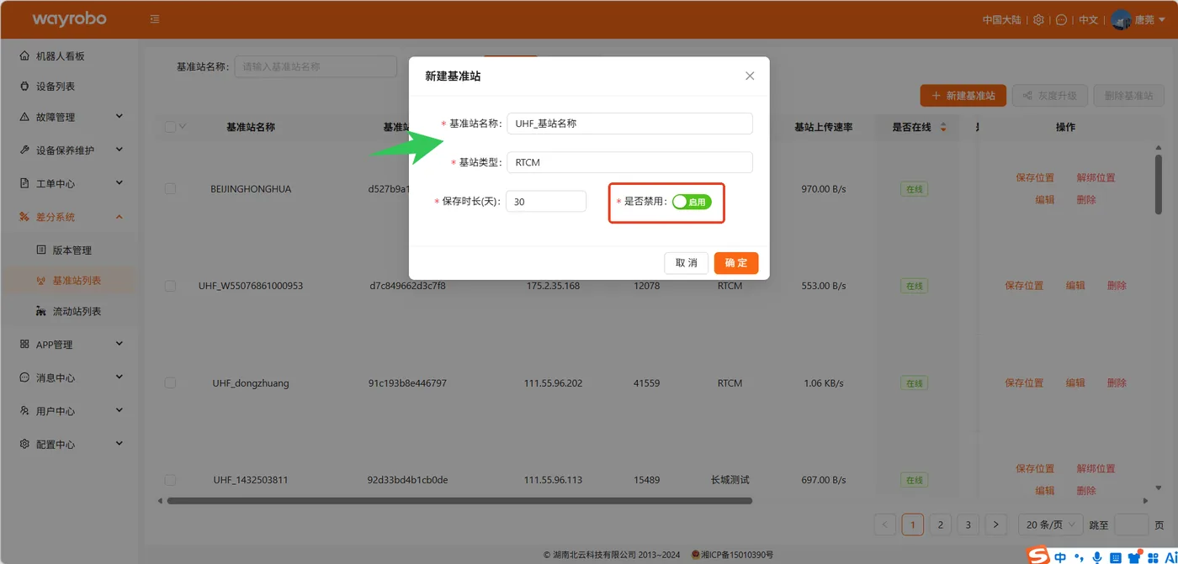
Task: Check the BEIJINGHONGHUA row checkbox
Action: coord(170,189)
